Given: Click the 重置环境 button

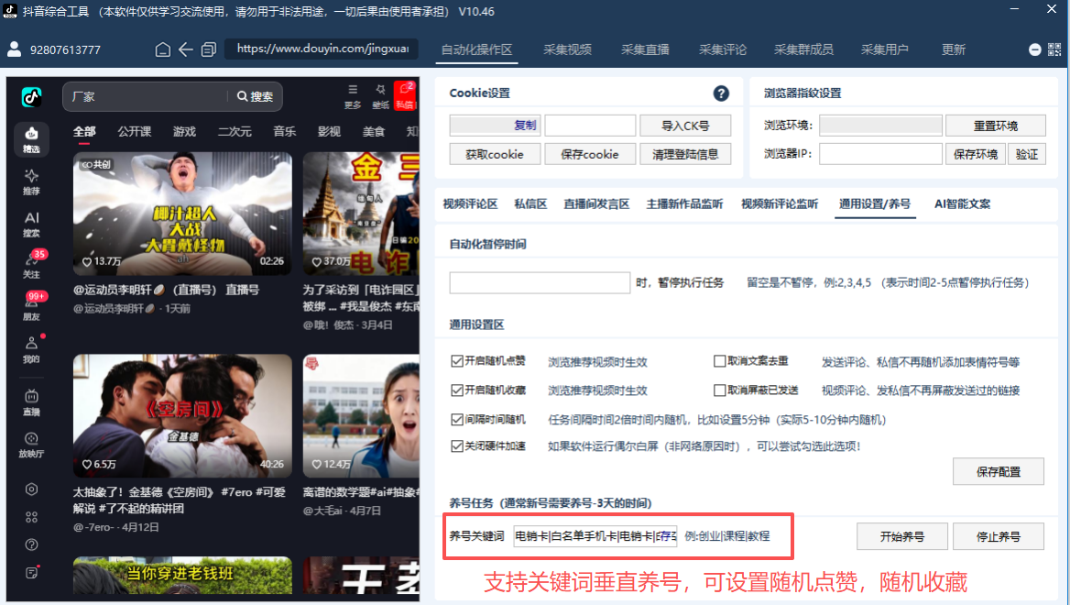Looking at the screenshot, I should click(x=996, y=126).
